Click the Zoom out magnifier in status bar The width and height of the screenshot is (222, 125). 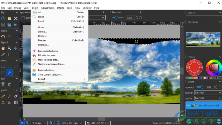(x=27, y=123)
